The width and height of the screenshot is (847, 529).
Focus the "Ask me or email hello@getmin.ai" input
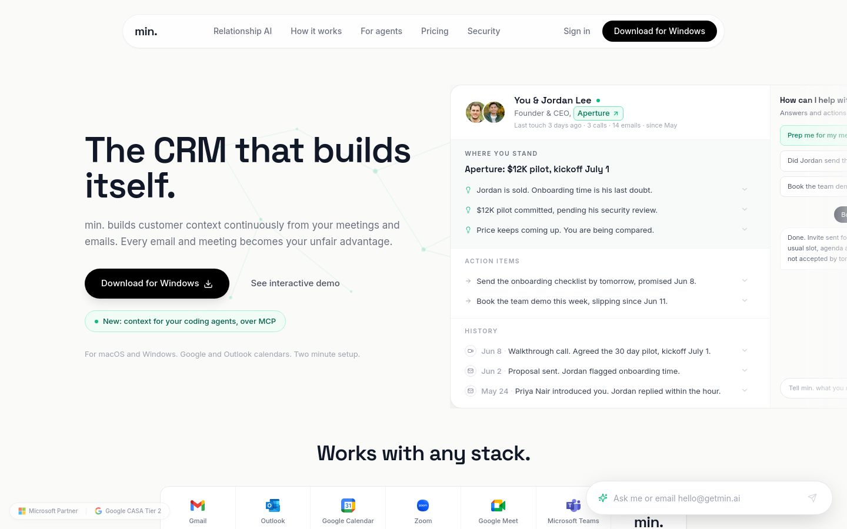706,498
